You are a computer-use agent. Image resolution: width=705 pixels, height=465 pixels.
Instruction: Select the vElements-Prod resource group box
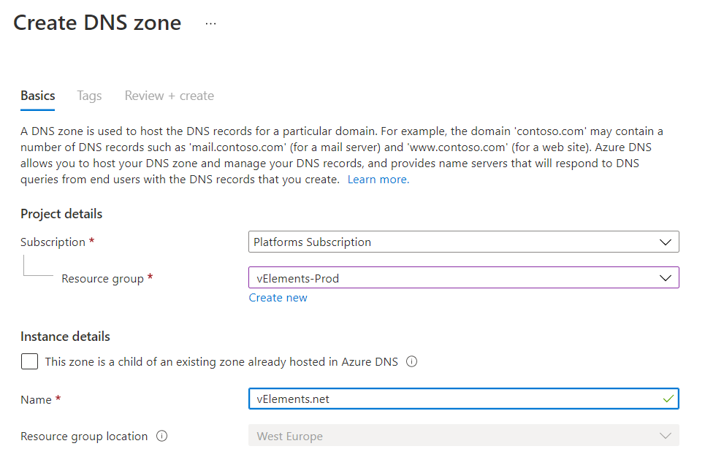(464, 277)
